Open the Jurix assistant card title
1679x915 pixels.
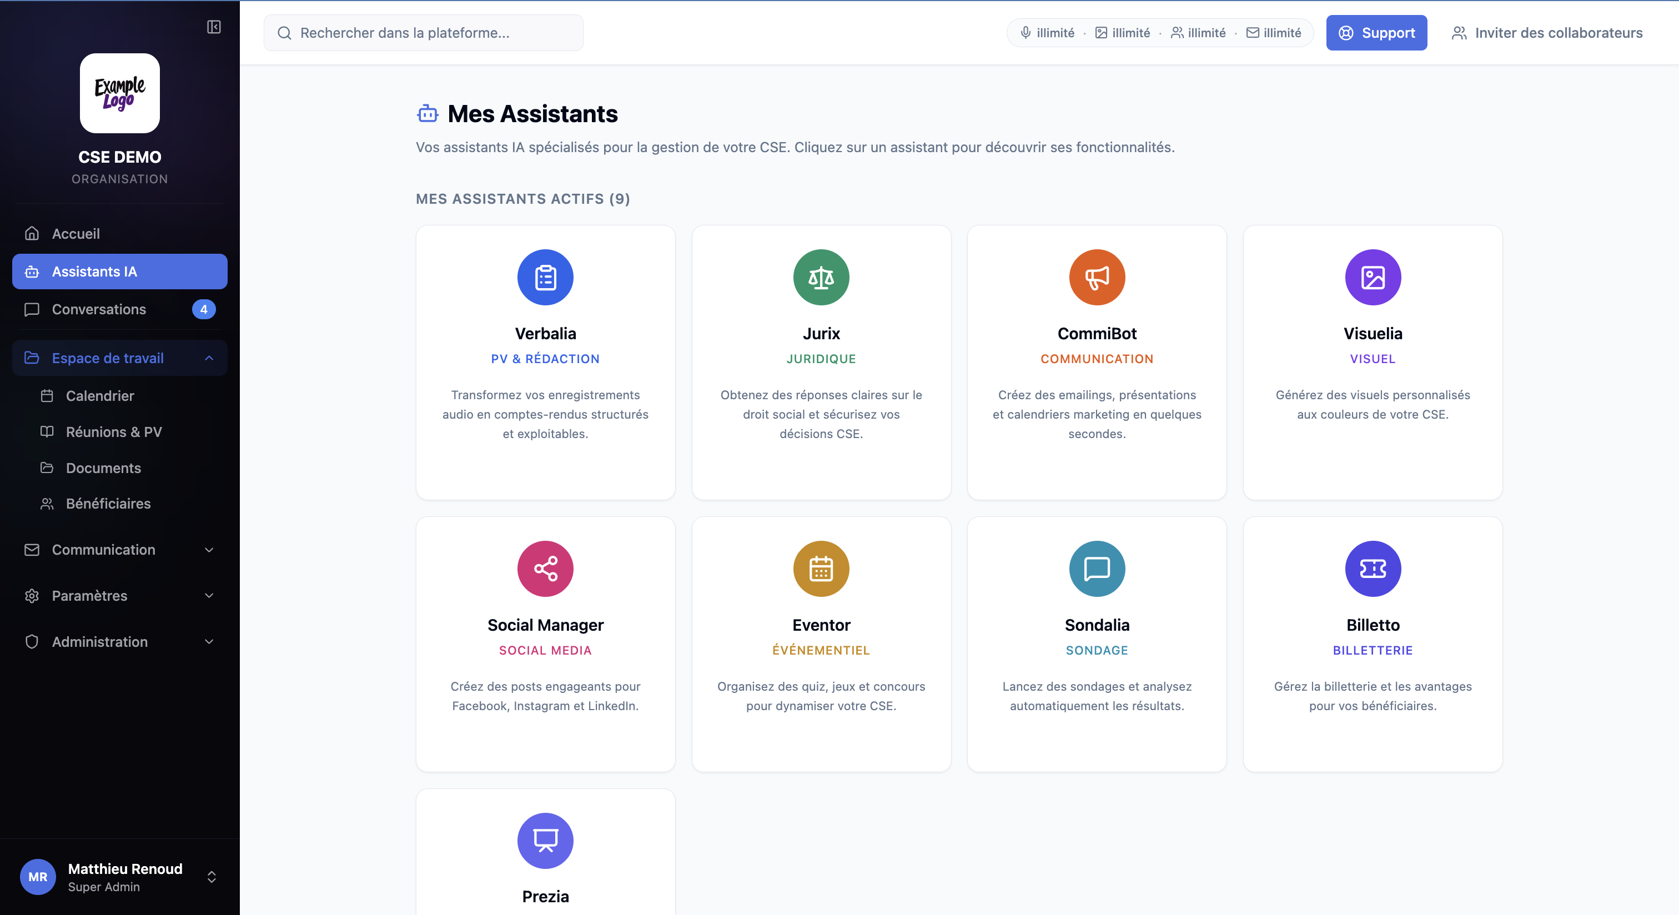click(821, 333)
